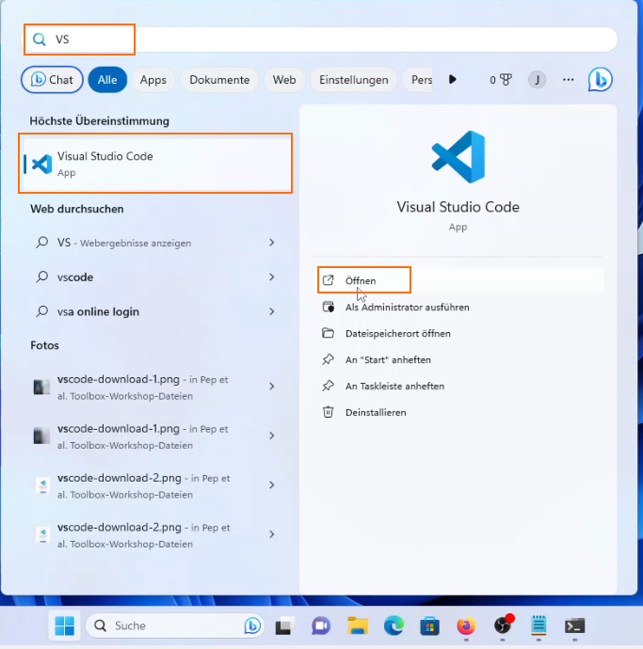The image size is (643, 649).
Task: Open the Bing Chat filter button
Action: pyautogui.click(x=52, y=79)
